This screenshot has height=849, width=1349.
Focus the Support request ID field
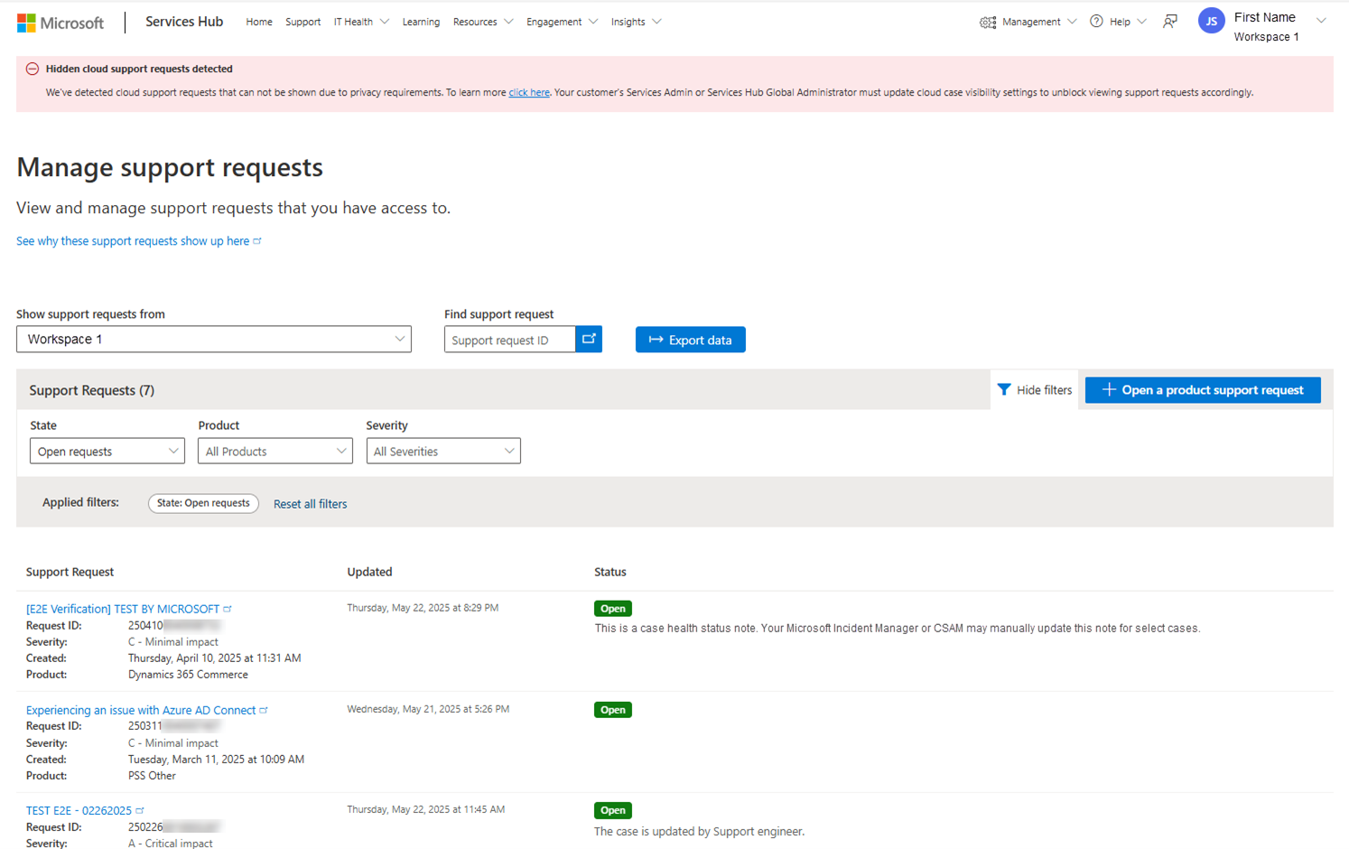(510, 340)
